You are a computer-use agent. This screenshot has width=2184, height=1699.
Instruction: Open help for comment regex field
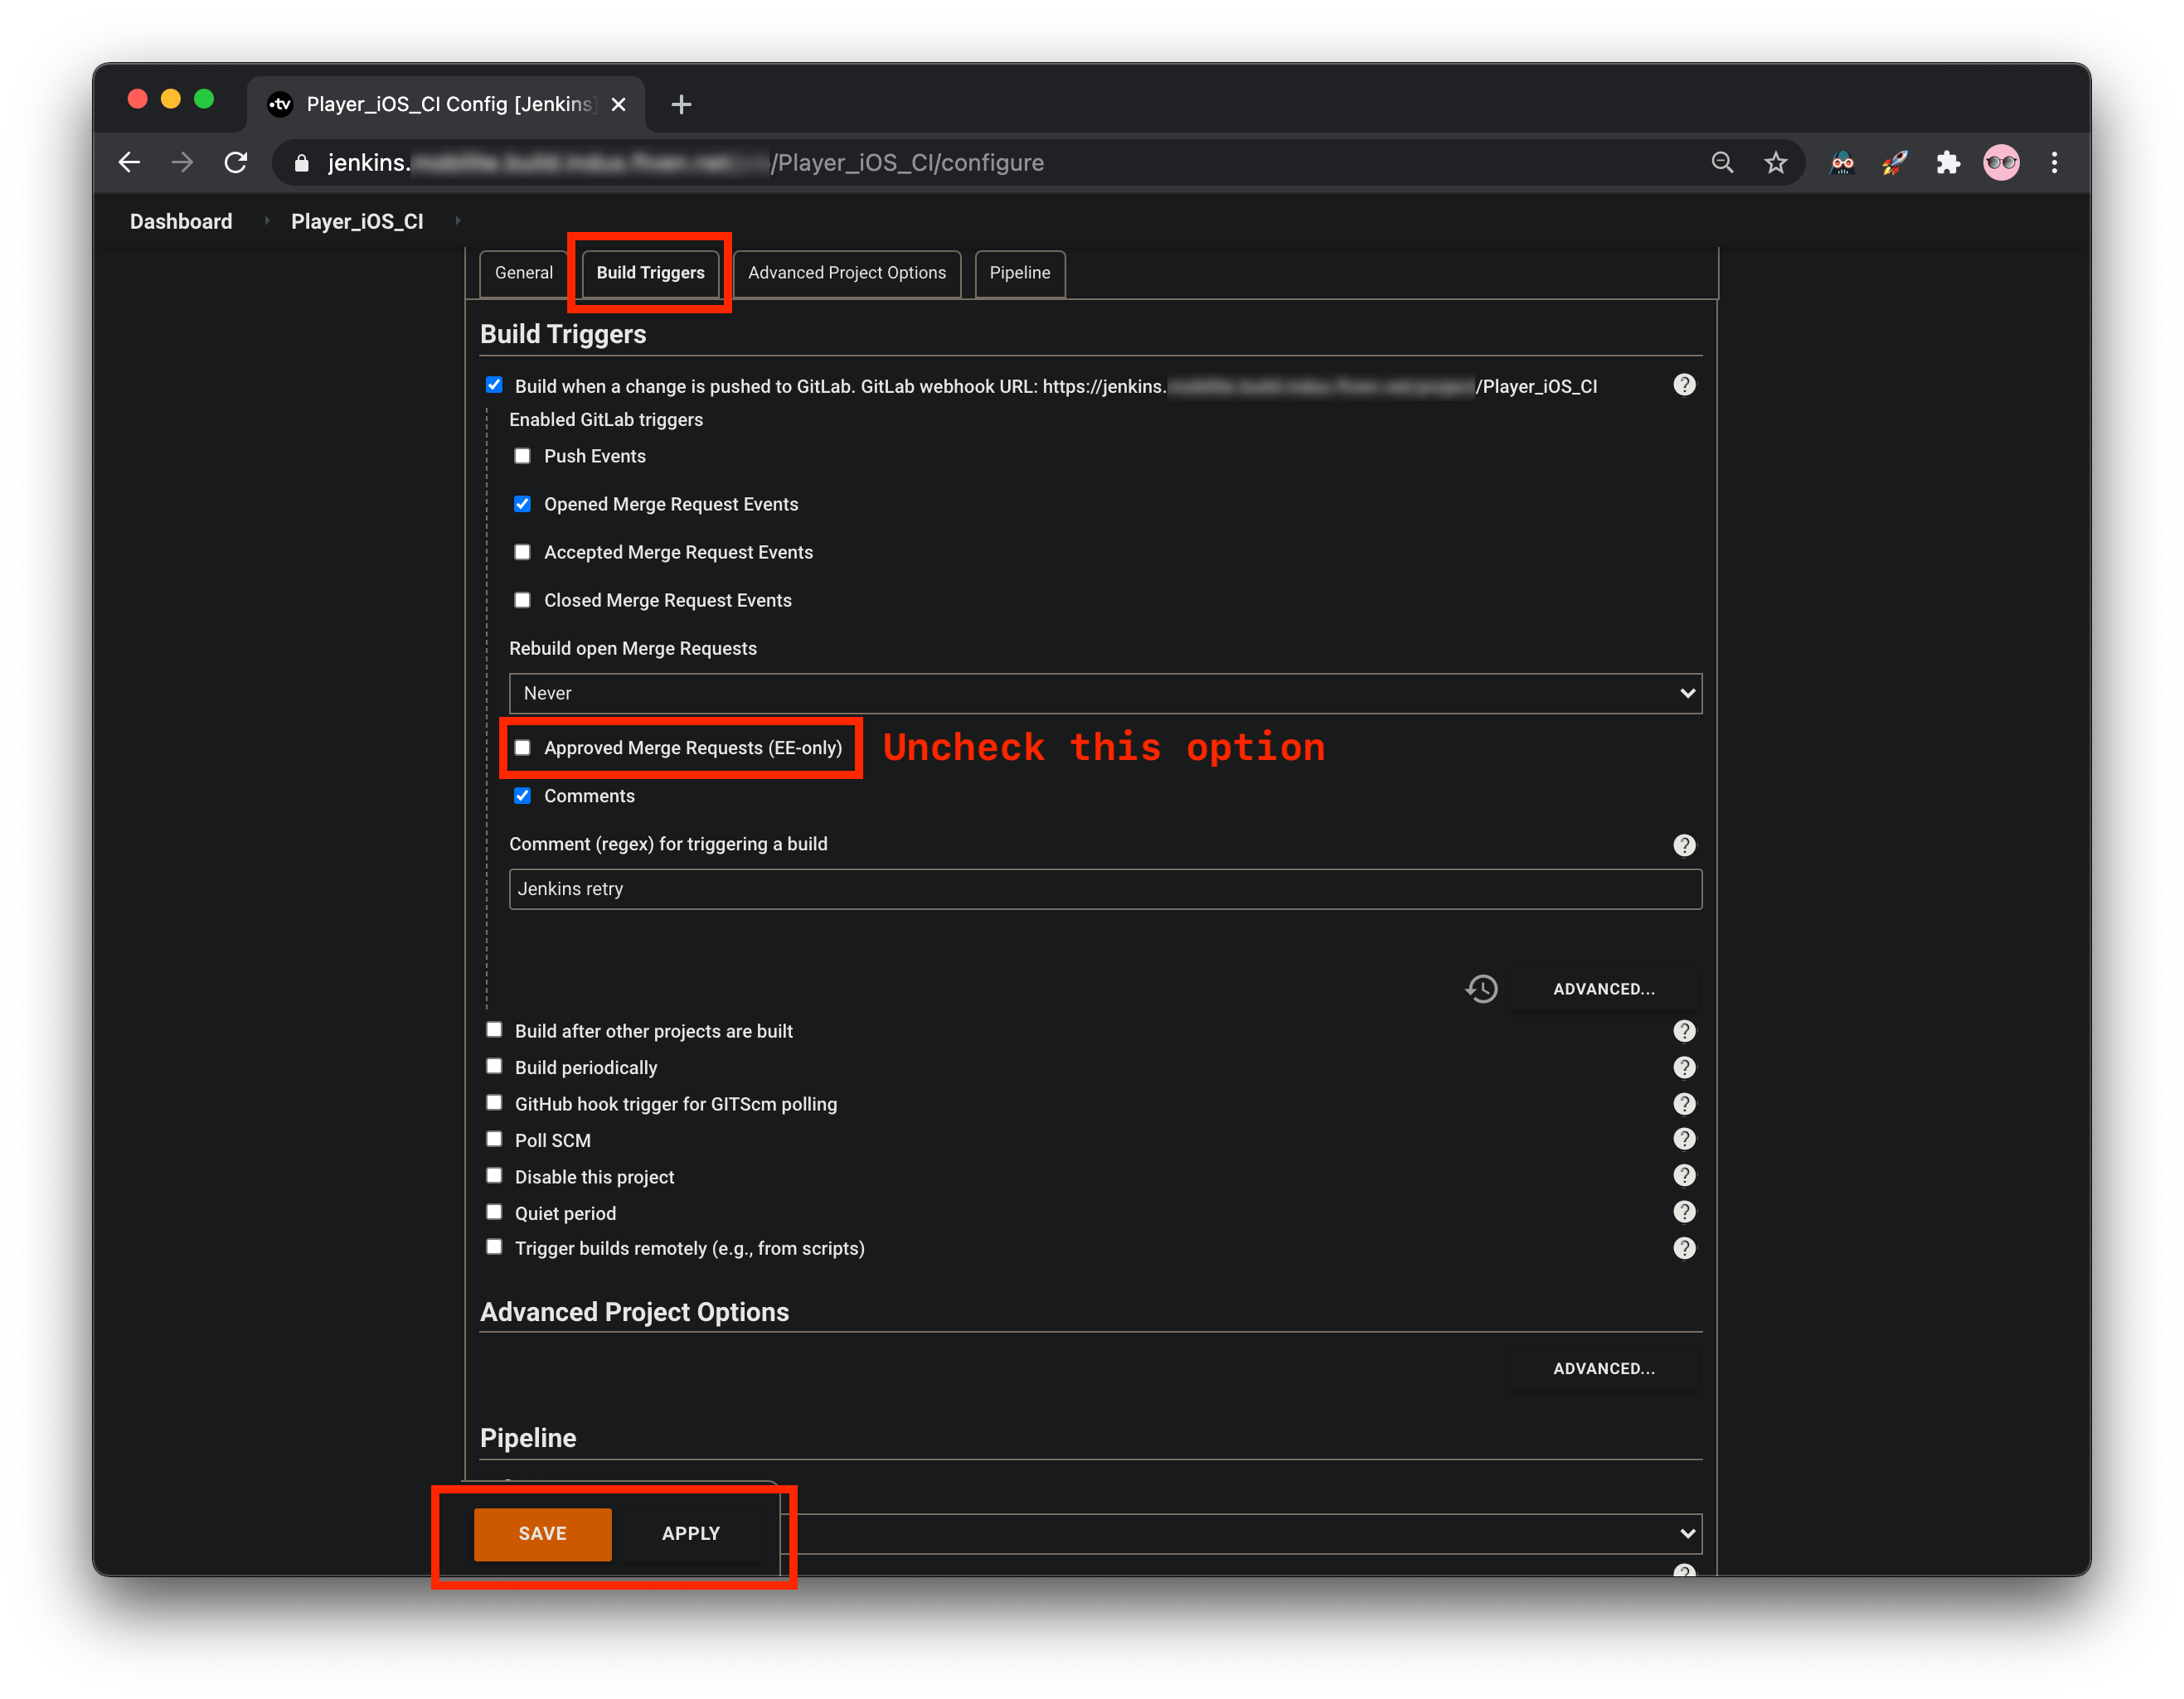(1684, 845)
